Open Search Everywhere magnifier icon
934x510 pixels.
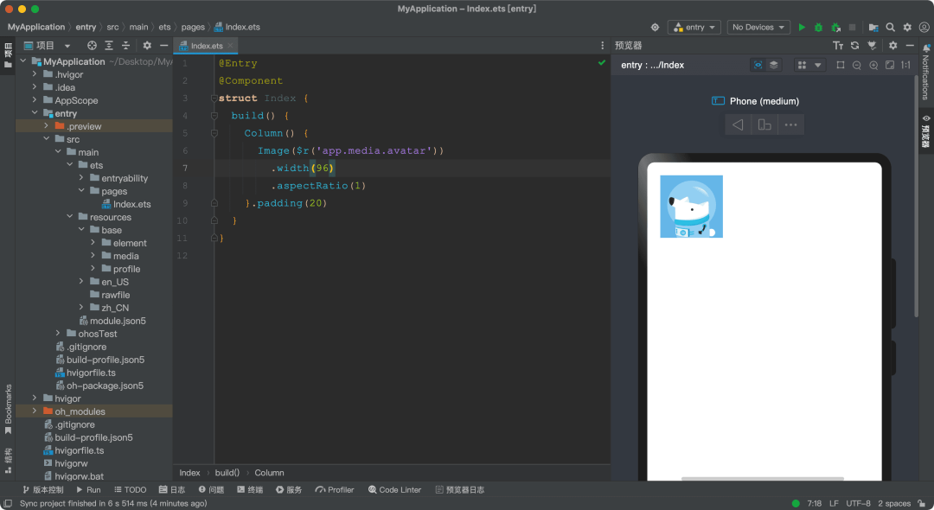[x=891, y=28]
